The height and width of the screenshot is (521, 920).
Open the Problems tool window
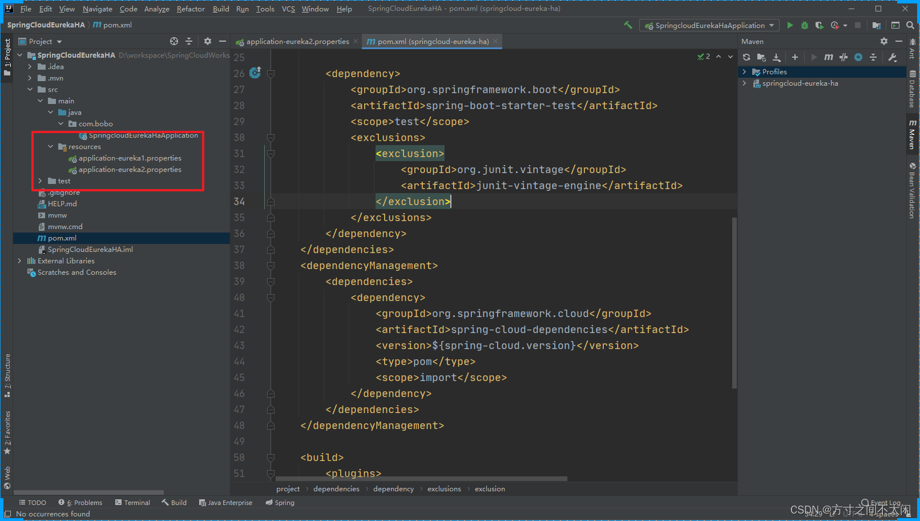pos(80,503)
